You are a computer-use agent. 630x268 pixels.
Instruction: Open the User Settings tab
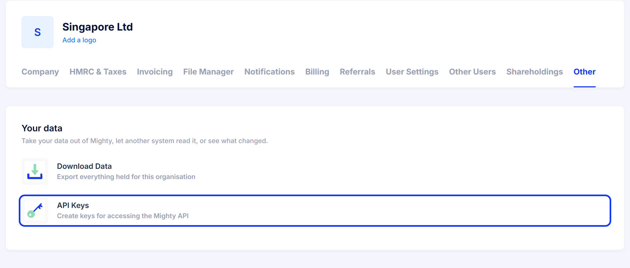(412, 72)
